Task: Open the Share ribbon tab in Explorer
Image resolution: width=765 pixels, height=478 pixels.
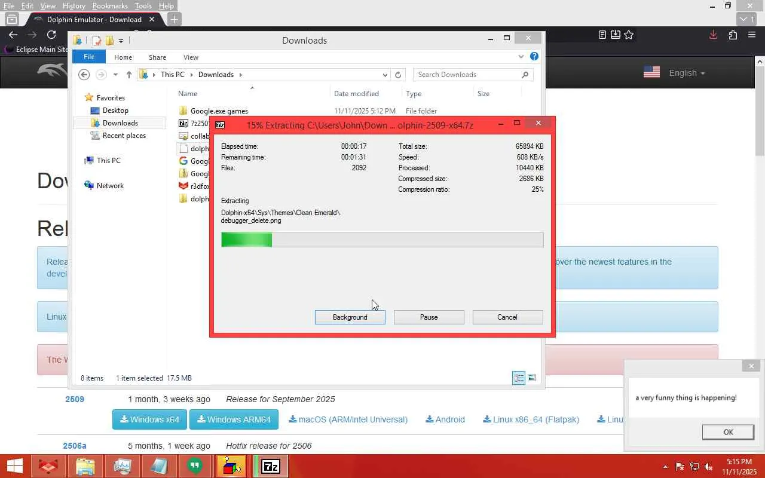Action: pos(157,57)
